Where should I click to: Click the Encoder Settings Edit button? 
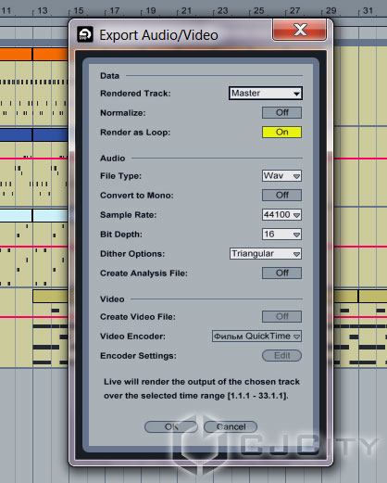(281, 355)
